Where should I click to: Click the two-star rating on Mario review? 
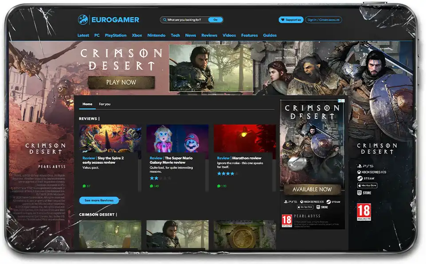point(160,178)
